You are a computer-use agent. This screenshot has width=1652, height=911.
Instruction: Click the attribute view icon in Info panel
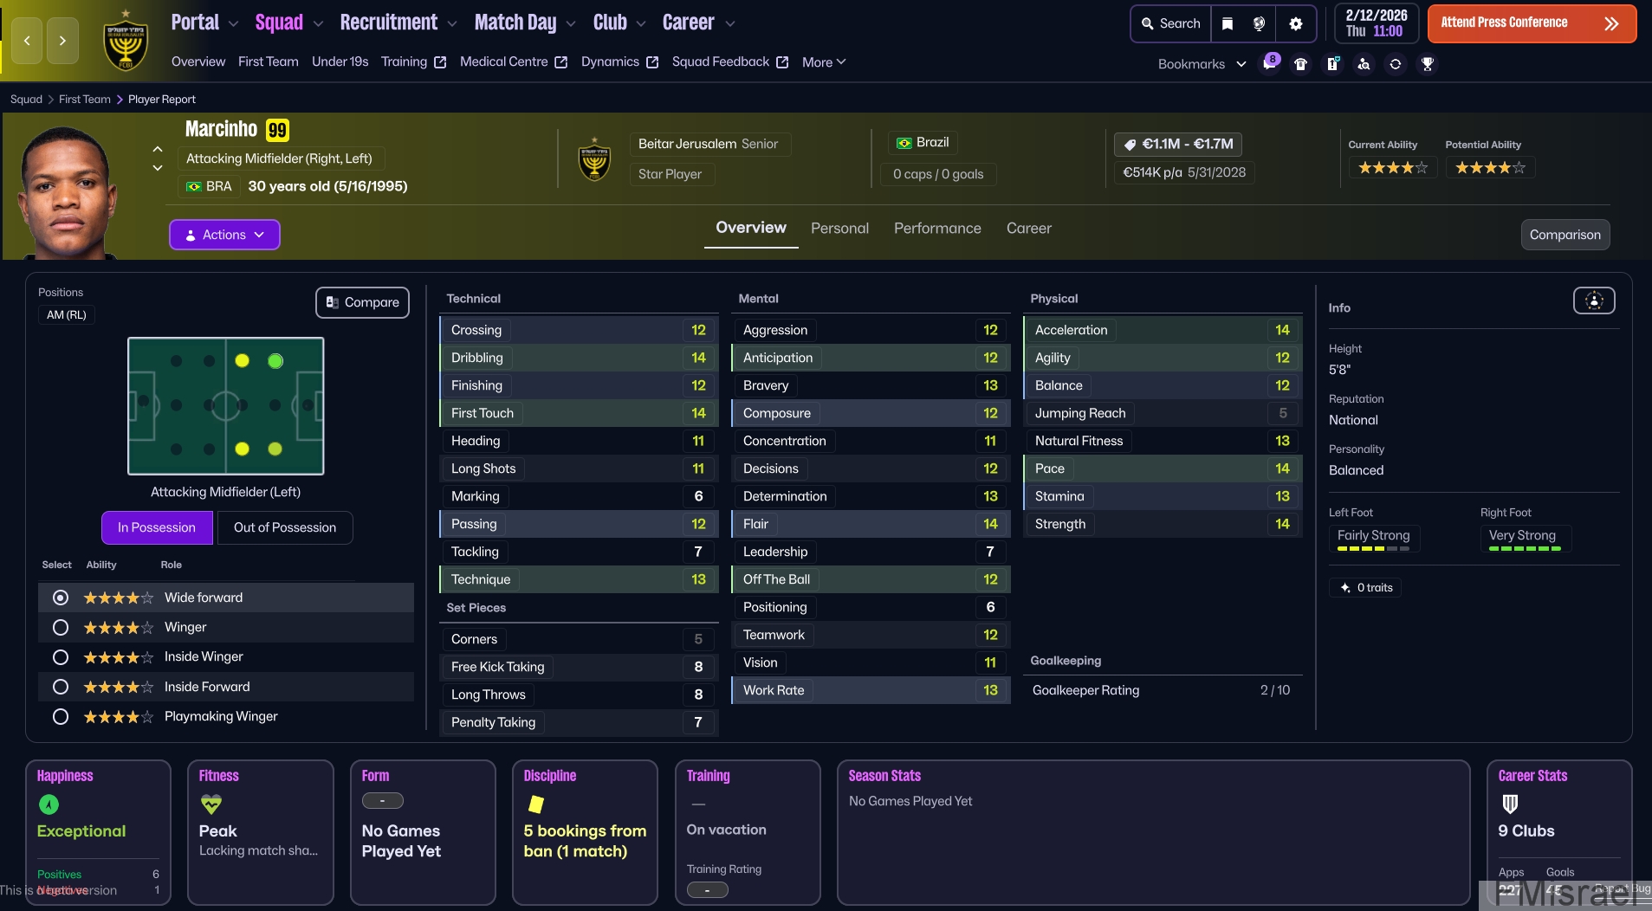1593,300
